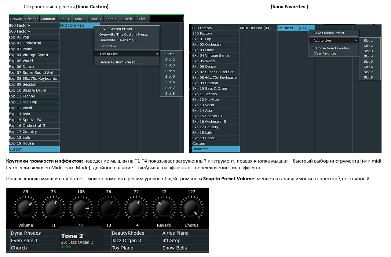Go to the Tone 4 tab
Image resolution: width=391 pixels, height=257 pixels.
pyautogui.click(x=111, y=19)
